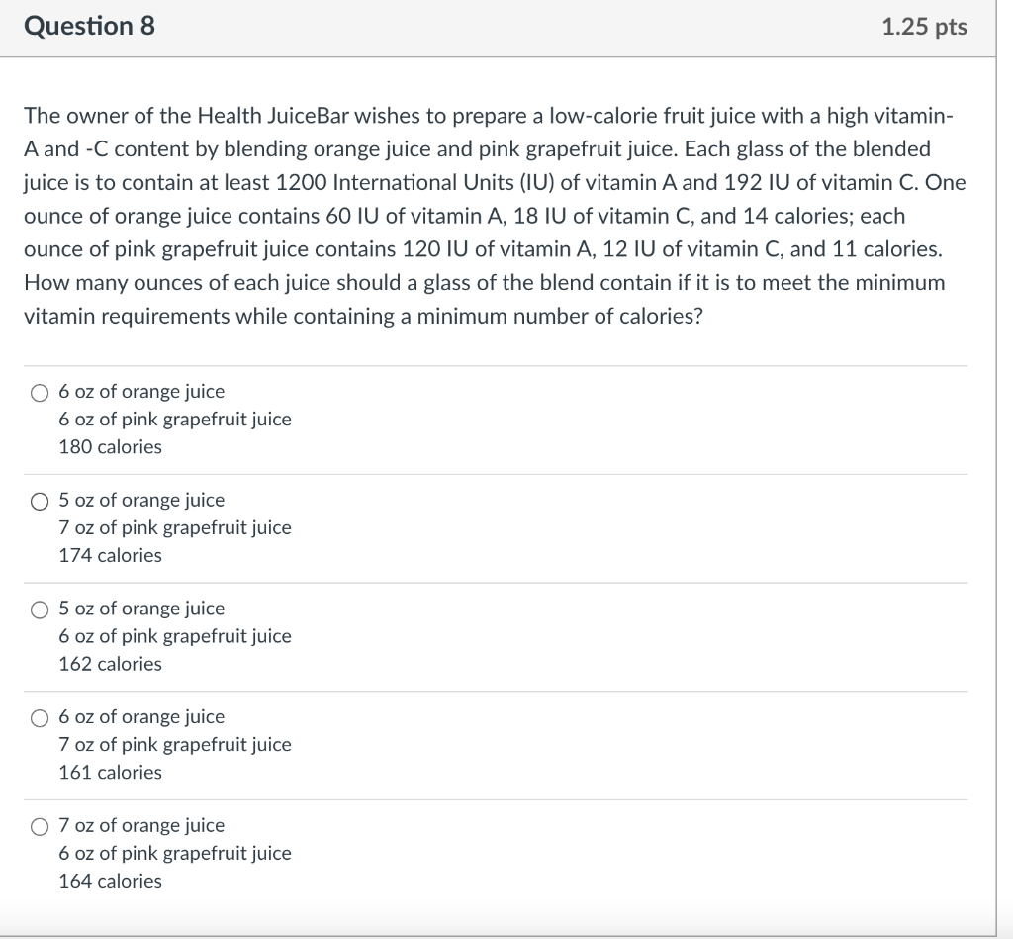Click the Question 8 heading

89,26
